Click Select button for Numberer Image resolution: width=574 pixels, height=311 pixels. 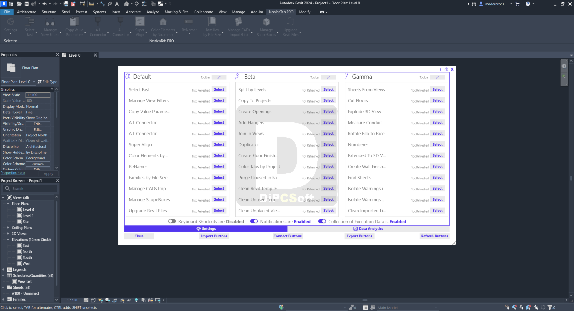(x=437, y=144)
